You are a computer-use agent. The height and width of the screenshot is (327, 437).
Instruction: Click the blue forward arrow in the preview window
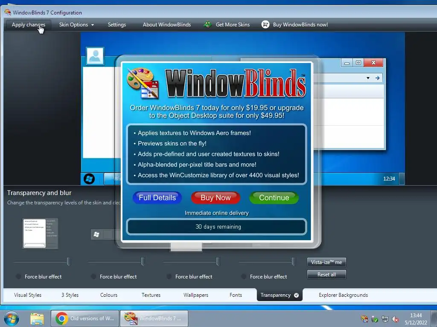click(x=377, y=78)
